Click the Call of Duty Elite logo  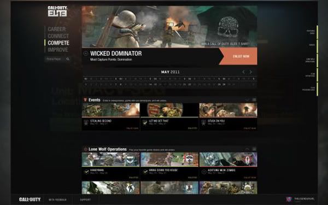click(x=57, y=11)
